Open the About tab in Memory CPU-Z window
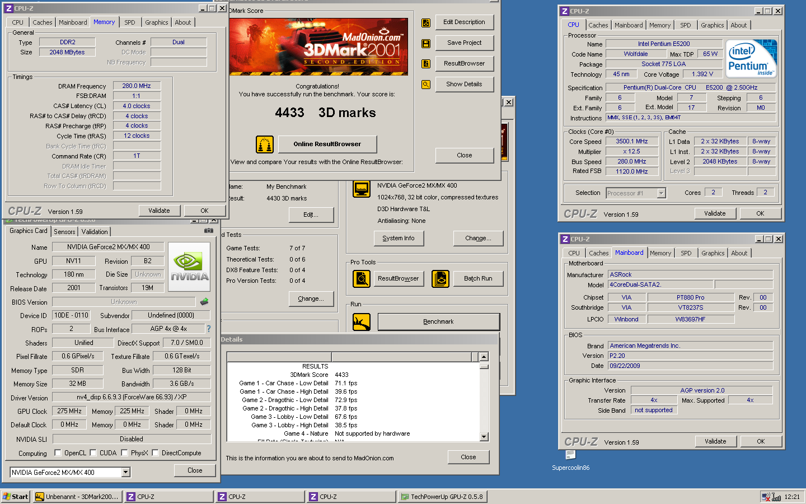Screen dimensions: 806x504 [183, 22]
